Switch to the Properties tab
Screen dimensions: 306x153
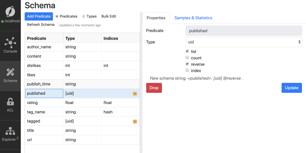pyautogui.click(x=156, y=18)
